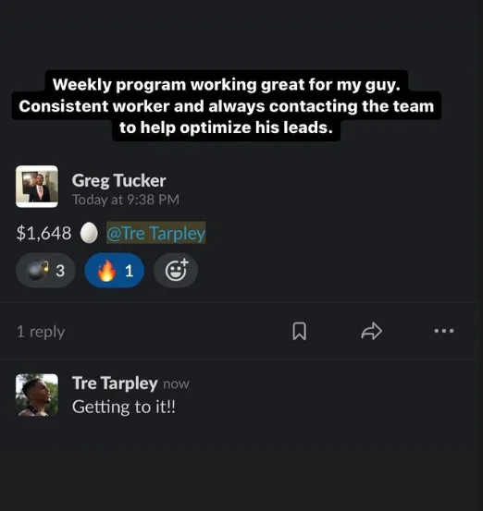Click the egg emoji in message
This screenshot has width=483, height=511.
tap(89, 233)
